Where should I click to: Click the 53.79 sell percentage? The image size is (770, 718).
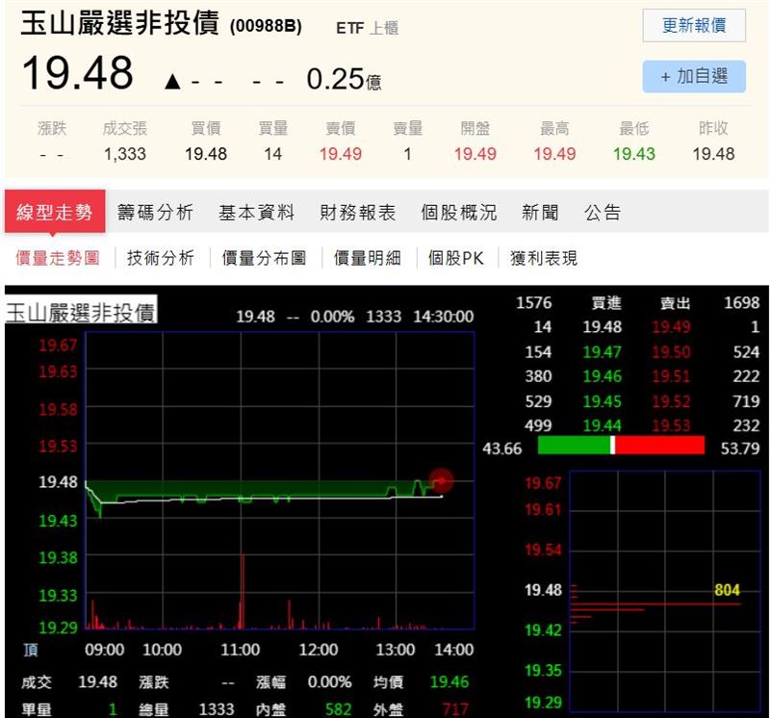740,449
